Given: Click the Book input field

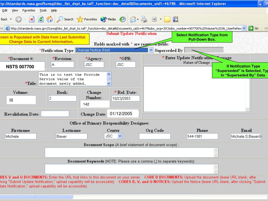Looking at the screenshot, I should point(63,98).
